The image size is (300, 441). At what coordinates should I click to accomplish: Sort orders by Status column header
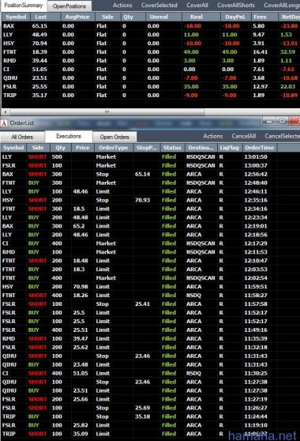click(172, 148)
